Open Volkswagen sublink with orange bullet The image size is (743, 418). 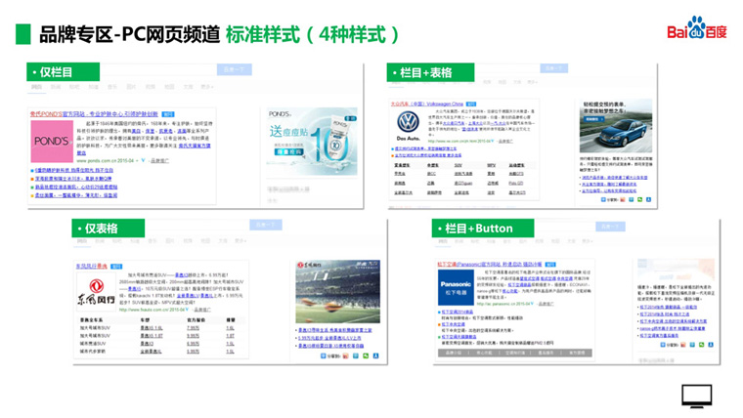click(427, 155)
